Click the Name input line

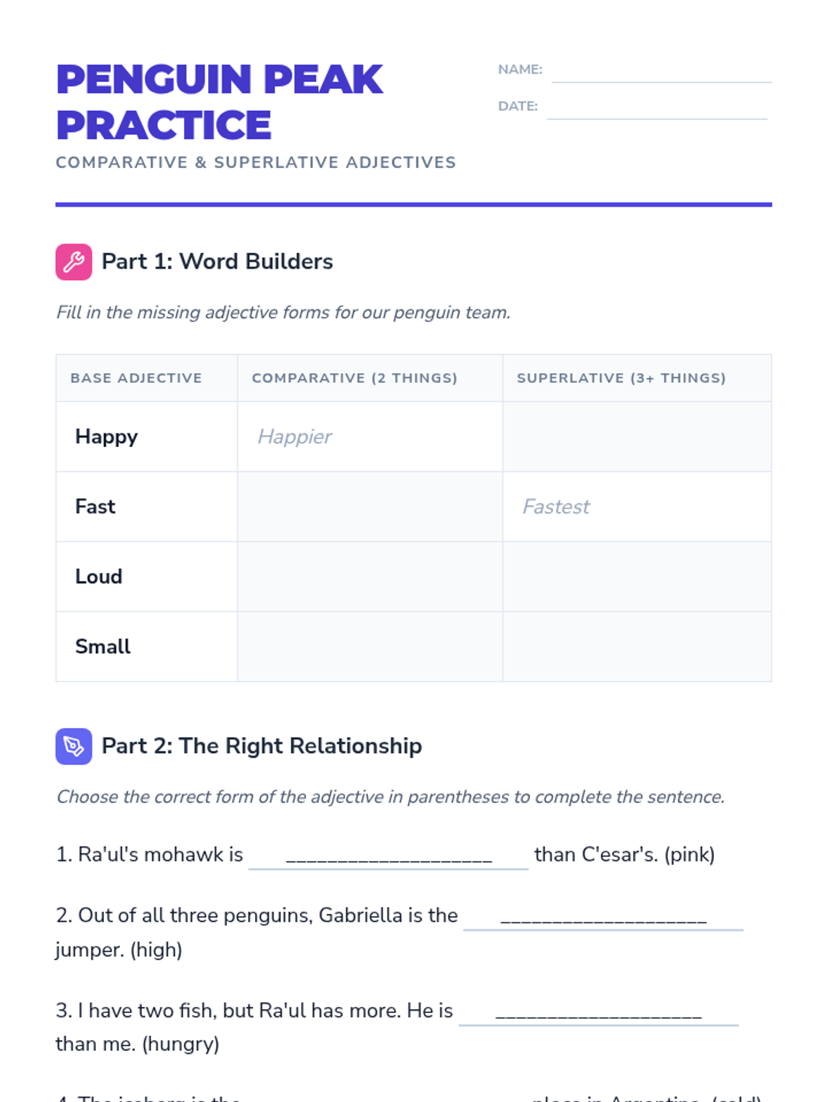click(661, 72)
